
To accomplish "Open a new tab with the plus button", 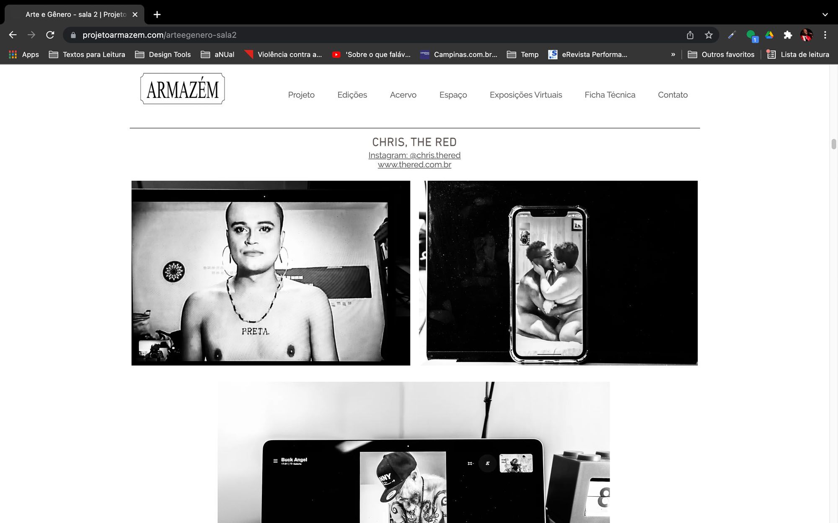I will coord(157,15).
